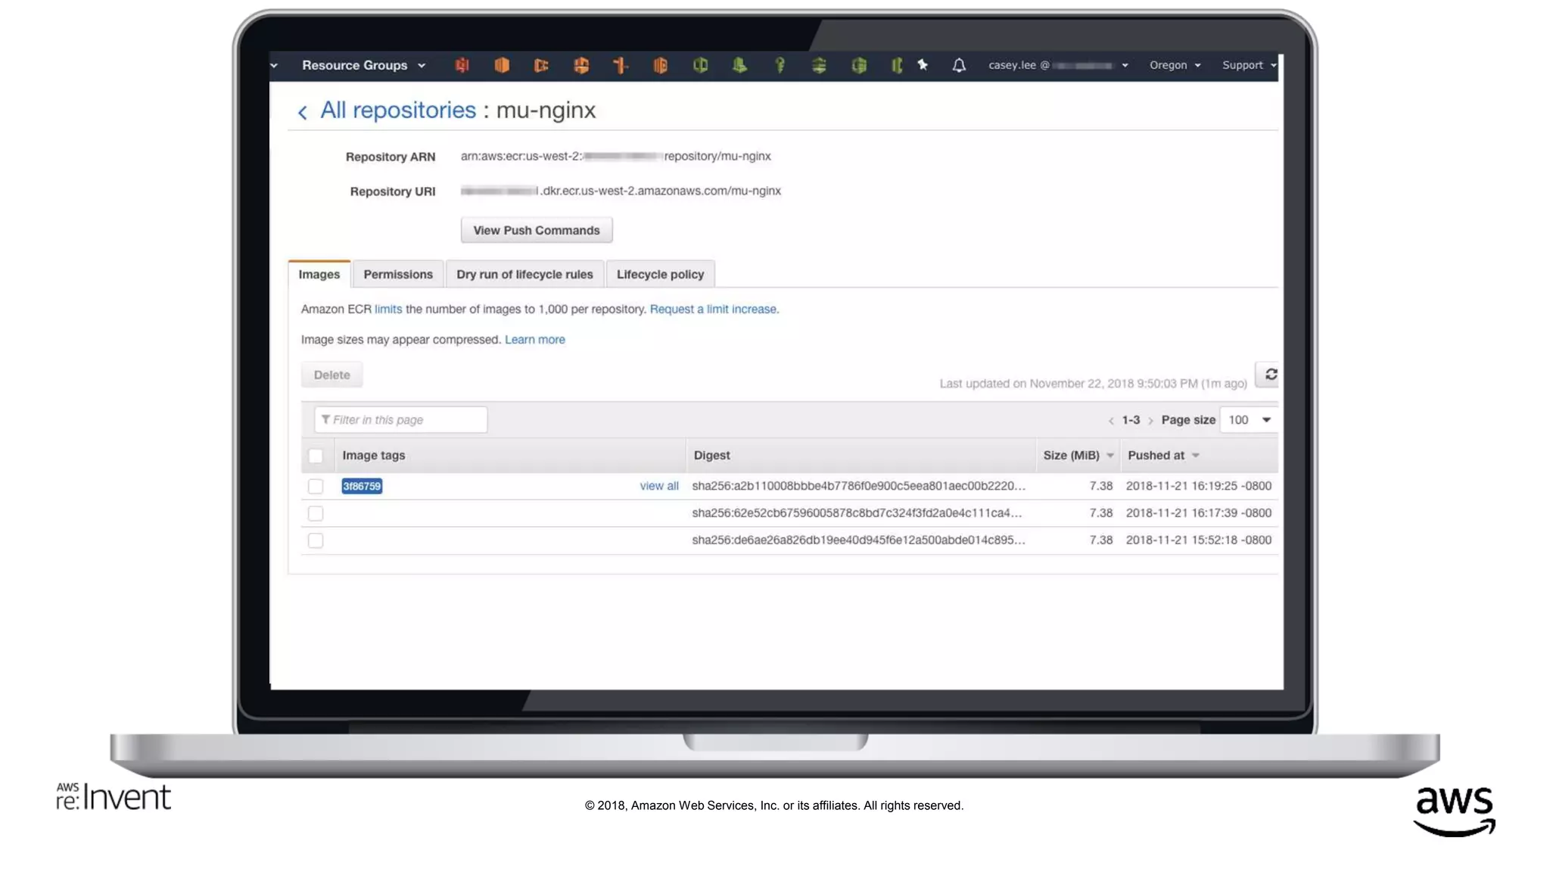Open the Page size dropdown showing 100

coord(1249,420)
